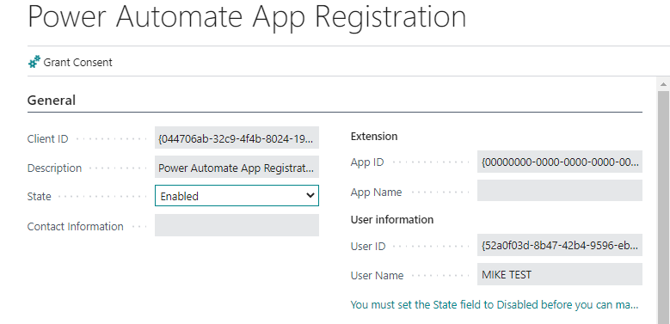This screenshot has height=324, width=670.
Task: Click the User information group heading
Action: tap(392, 219)
